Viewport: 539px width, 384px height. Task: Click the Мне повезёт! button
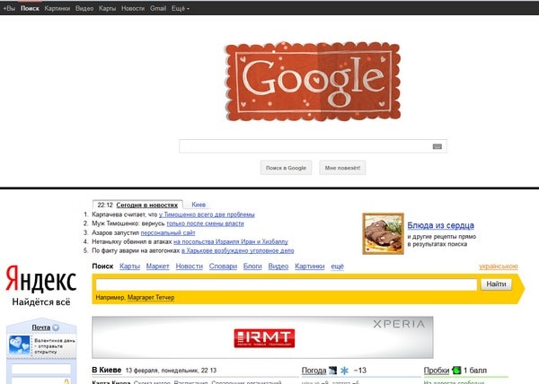click(342, 168)
